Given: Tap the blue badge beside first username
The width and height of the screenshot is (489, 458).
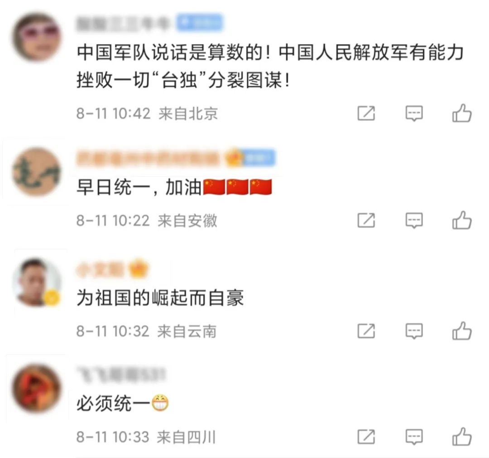Looking at the screenshot, I should [x=200, y=23].
